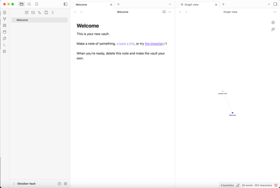Toggle the left sidebar
The height and width of the screenshot is (188, 280).
tap(65, 4)
